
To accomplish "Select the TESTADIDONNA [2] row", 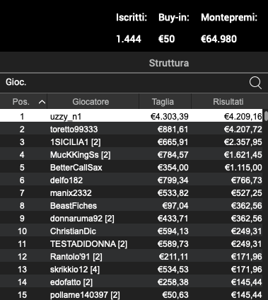I will pyautogui.click(x=132, y=243).
